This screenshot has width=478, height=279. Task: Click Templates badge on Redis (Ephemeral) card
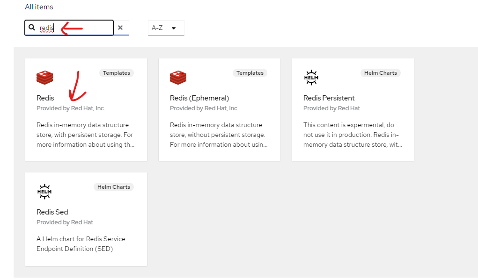tap(250, 73)
